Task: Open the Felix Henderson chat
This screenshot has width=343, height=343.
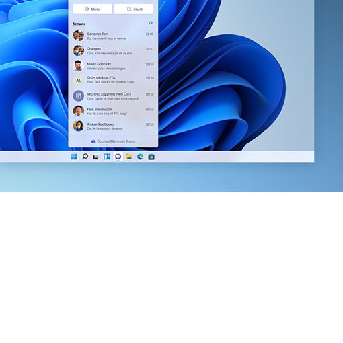Action: coord(113,111)
